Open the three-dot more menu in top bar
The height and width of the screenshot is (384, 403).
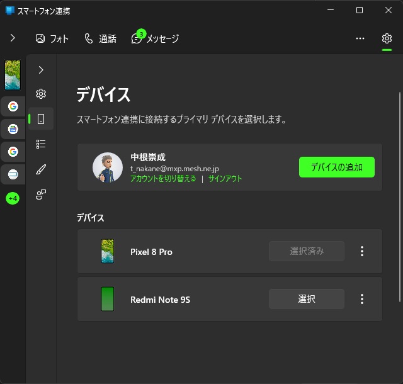point(360,38)
